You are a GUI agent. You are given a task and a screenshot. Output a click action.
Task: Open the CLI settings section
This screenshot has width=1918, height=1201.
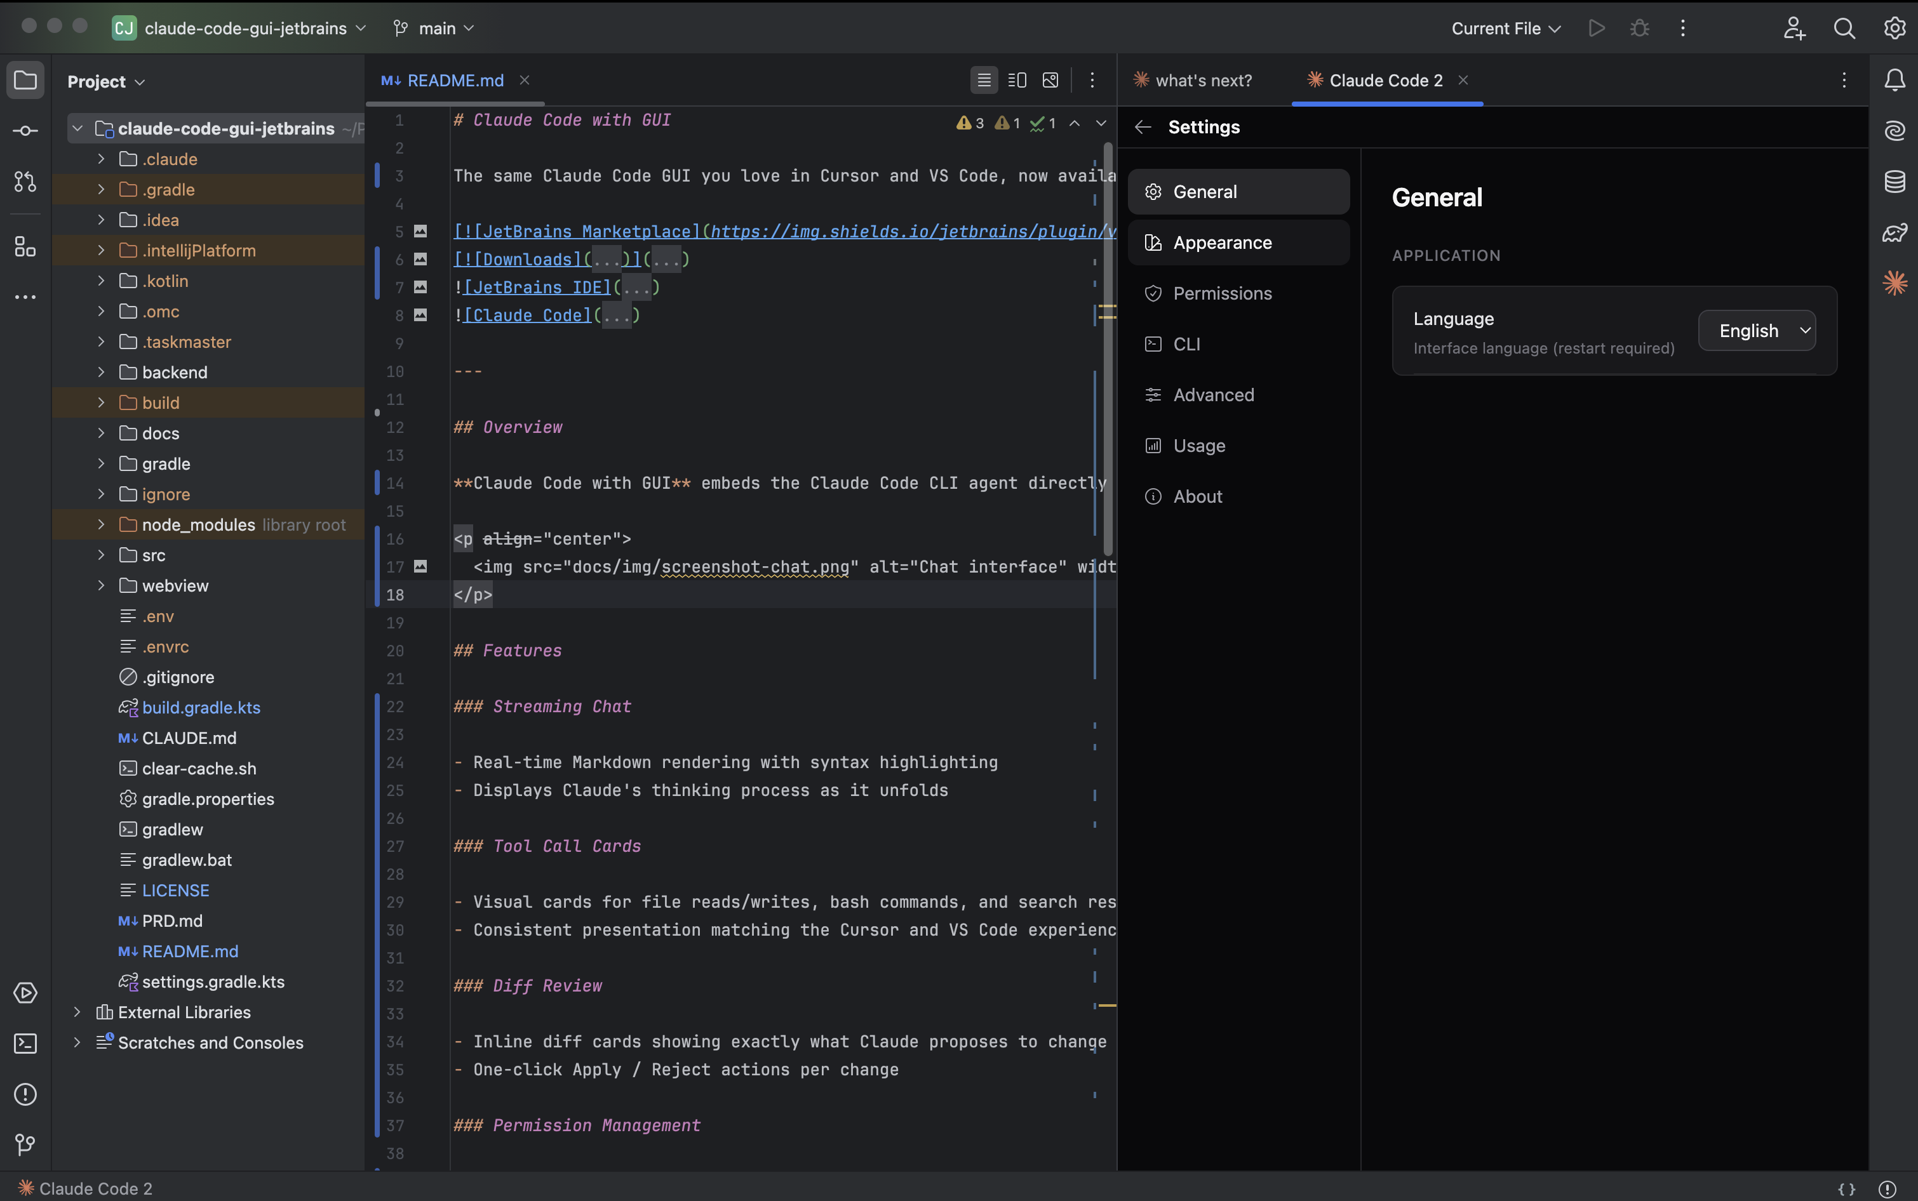1238,344
